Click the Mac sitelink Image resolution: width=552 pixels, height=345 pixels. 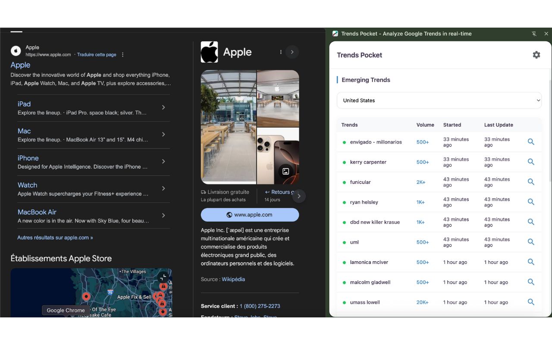pyautogui.click(x=24, y=131)
